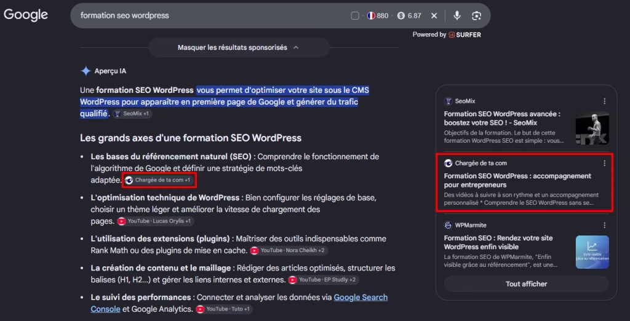
Task: Start voice search with microphone icon
Action: point(457,15)
